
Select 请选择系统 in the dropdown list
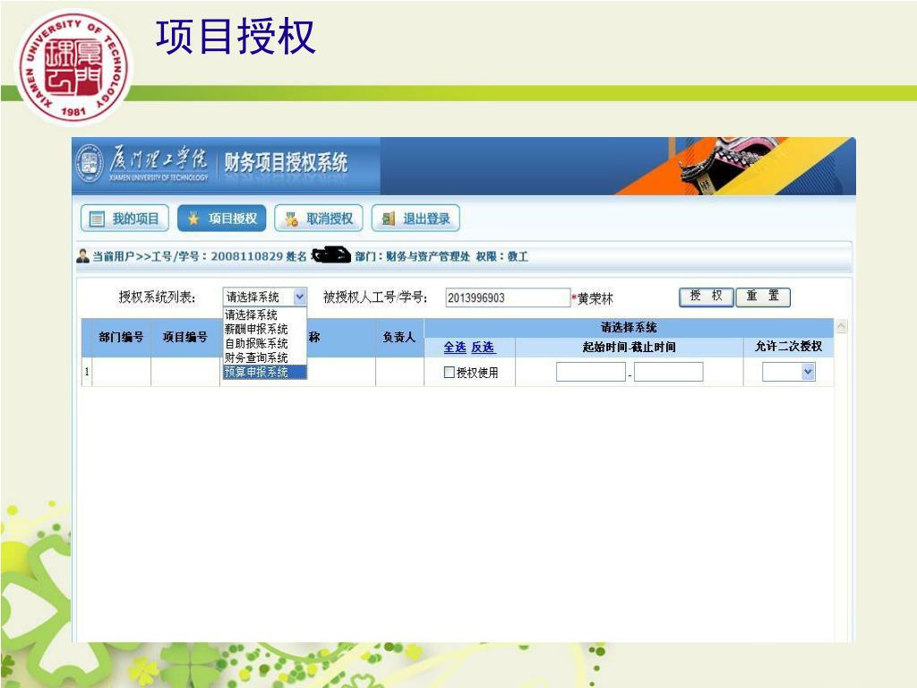pyautogui.click(x=265, y=314)
